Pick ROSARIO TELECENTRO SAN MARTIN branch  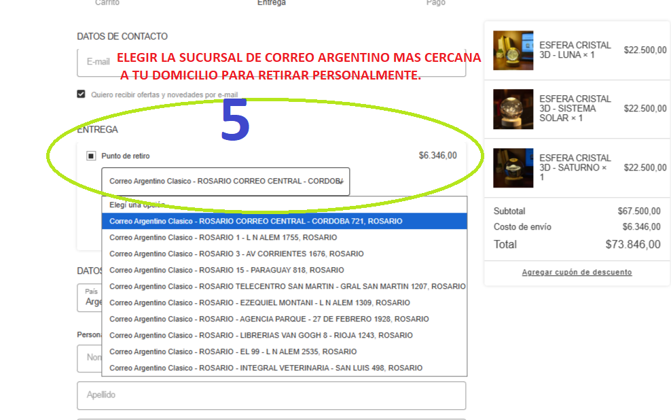pyautogui.click(x=284, y=287)
